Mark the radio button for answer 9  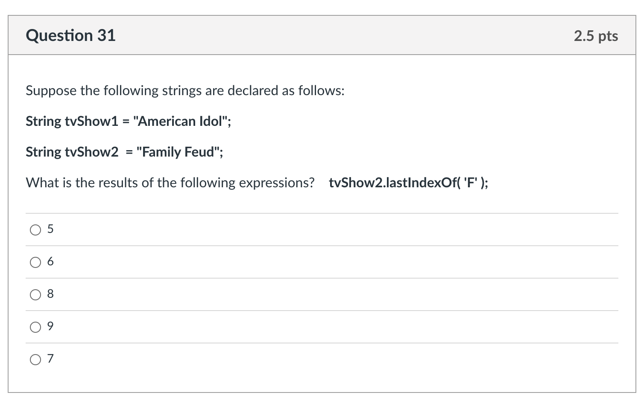(35, 328)
